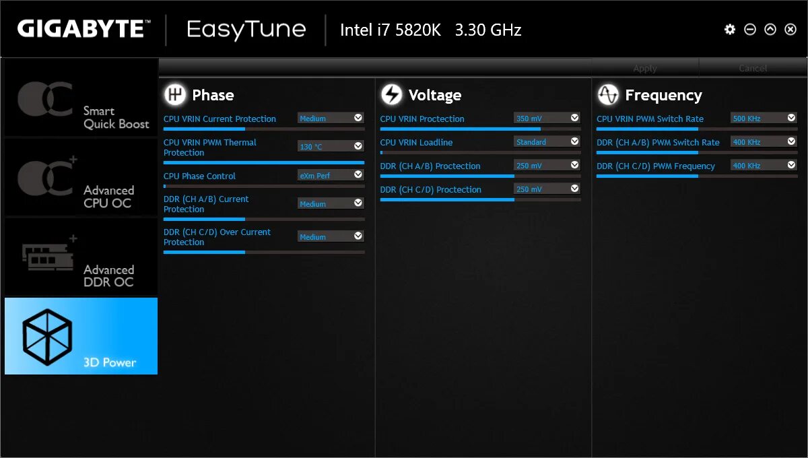Click the Phase section heading
This screenshot has height=458, width=808.
click(213, 95)
